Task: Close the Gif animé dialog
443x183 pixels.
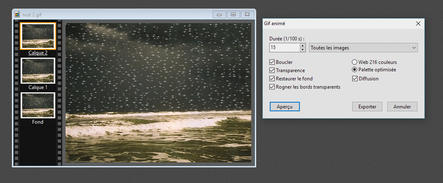Action: [418, 24]
